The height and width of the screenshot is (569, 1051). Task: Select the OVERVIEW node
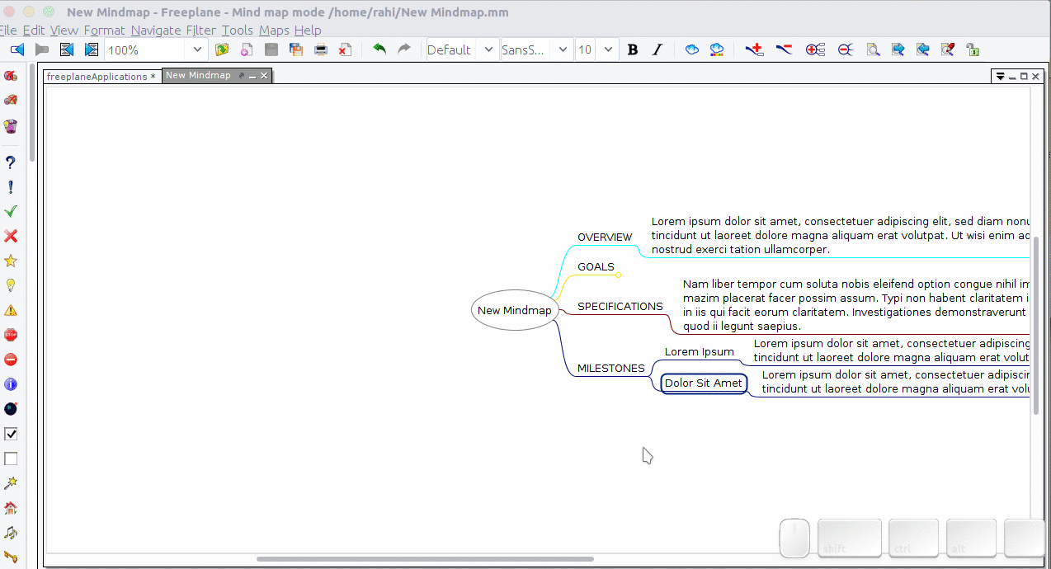(x=605, y=237)
